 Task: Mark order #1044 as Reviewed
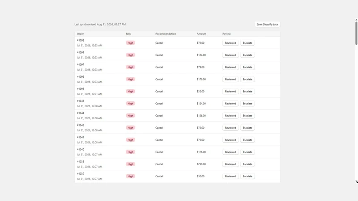coord(230,116)
